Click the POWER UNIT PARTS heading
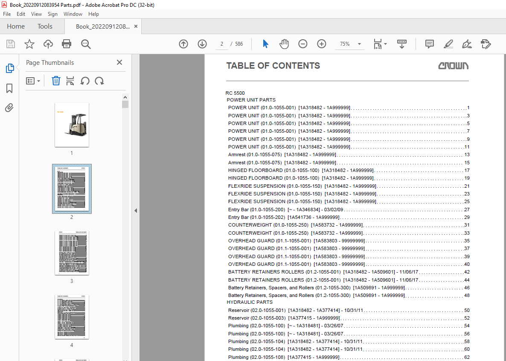 (251, 100)
